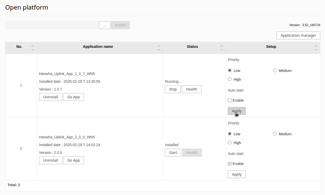
Task: Apply setup changes for Hanwha_Uplink_App_1_0_7_WN5
Action: click(x=237, y=111)
